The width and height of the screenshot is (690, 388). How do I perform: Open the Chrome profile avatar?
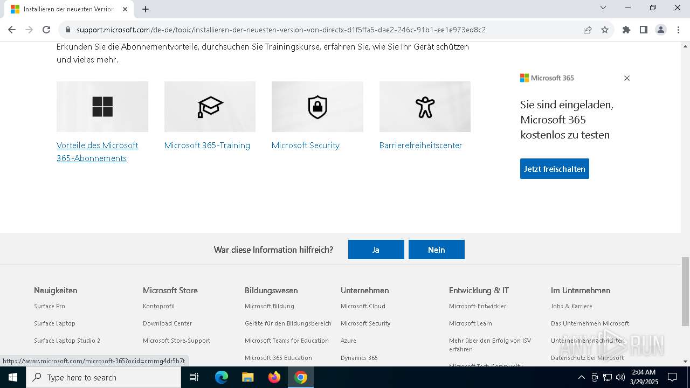tap(661, 30)
